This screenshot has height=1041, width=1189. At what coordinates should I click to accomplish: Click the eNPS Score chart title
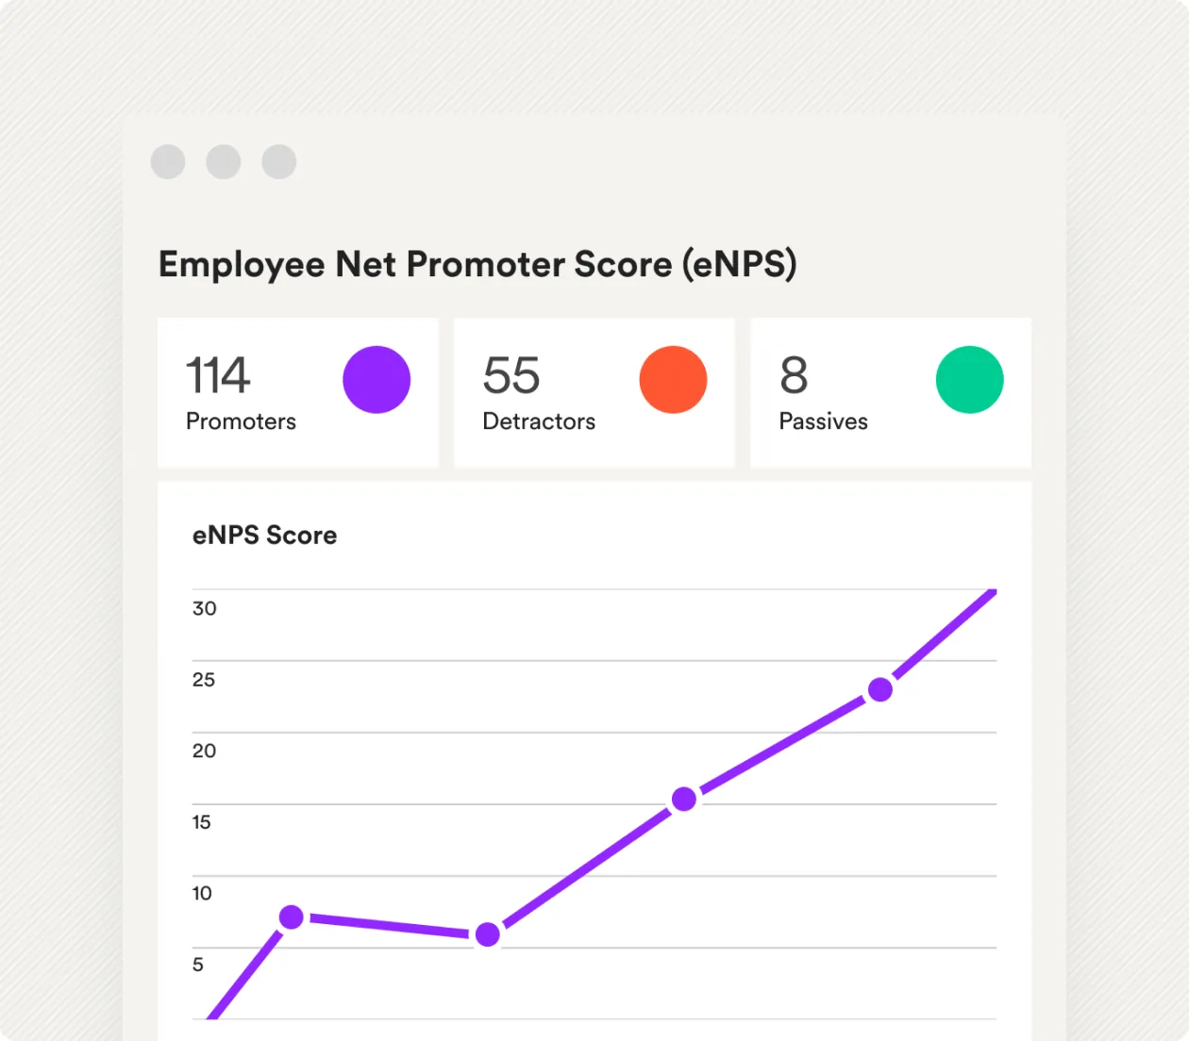264,536
